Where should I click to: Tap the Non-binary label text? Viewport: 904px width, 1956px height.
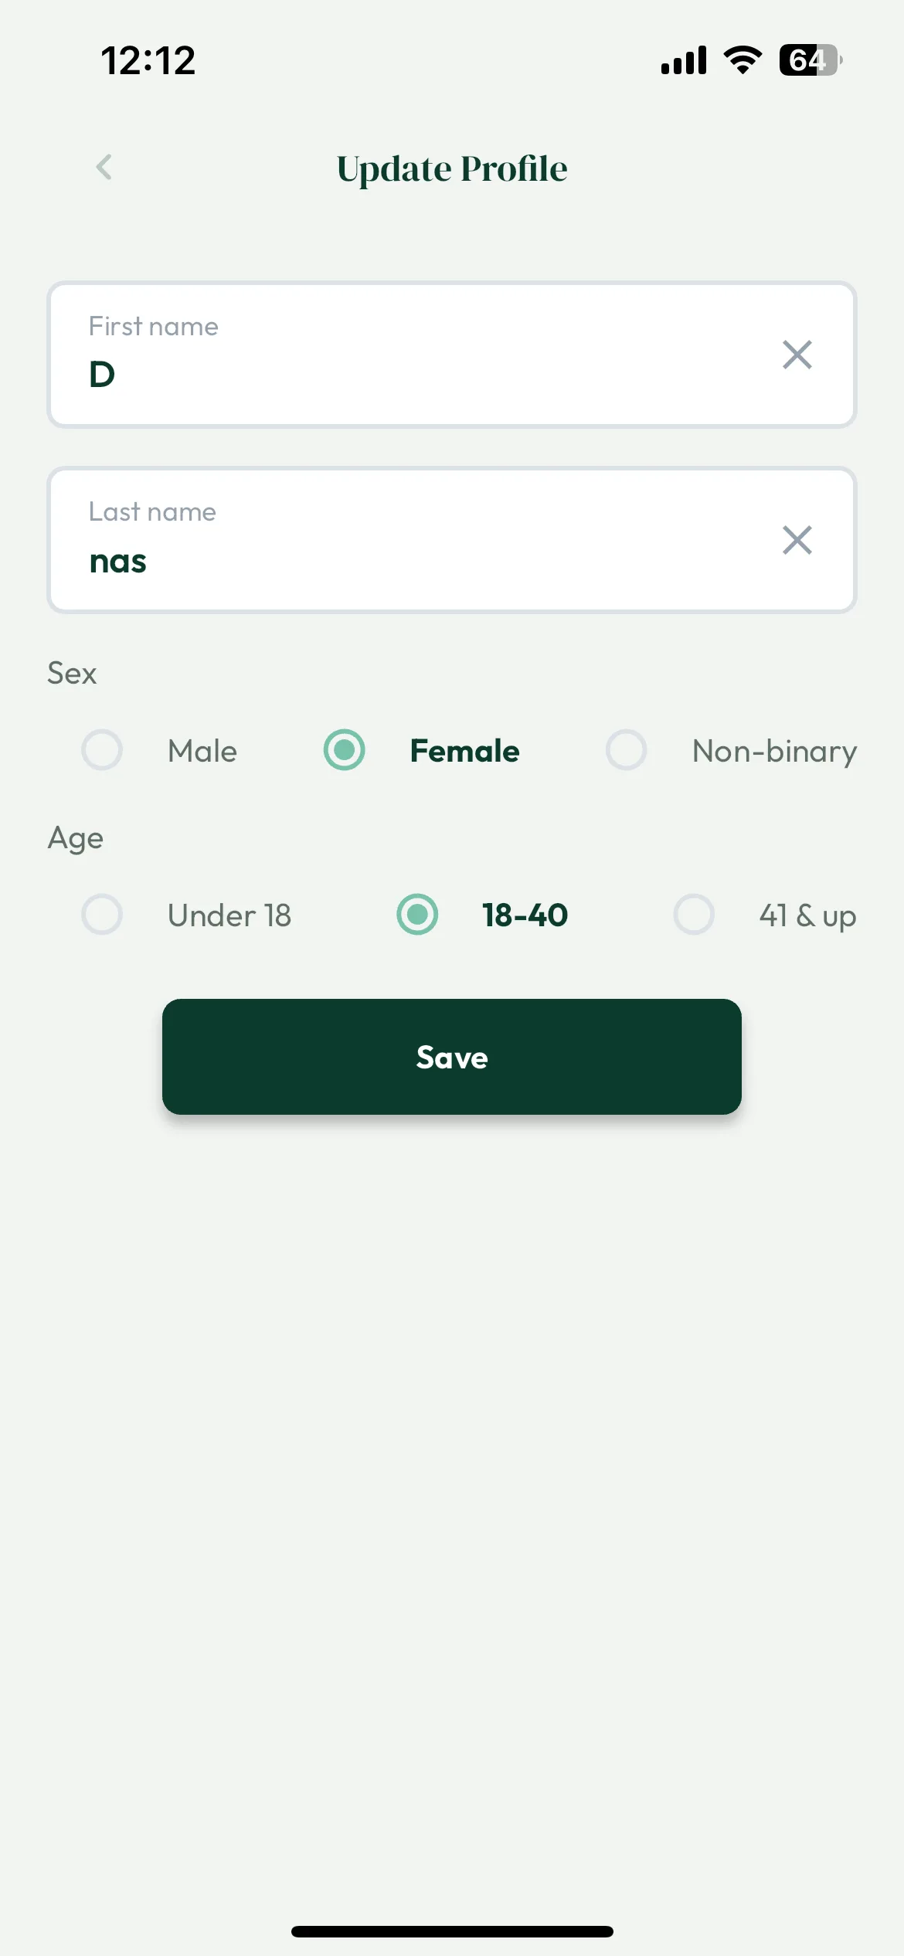point(774,752)
